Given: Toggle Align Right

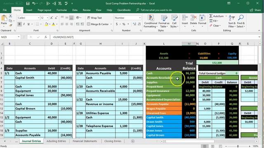Looking at the screenshot, I should click(71, 24).
